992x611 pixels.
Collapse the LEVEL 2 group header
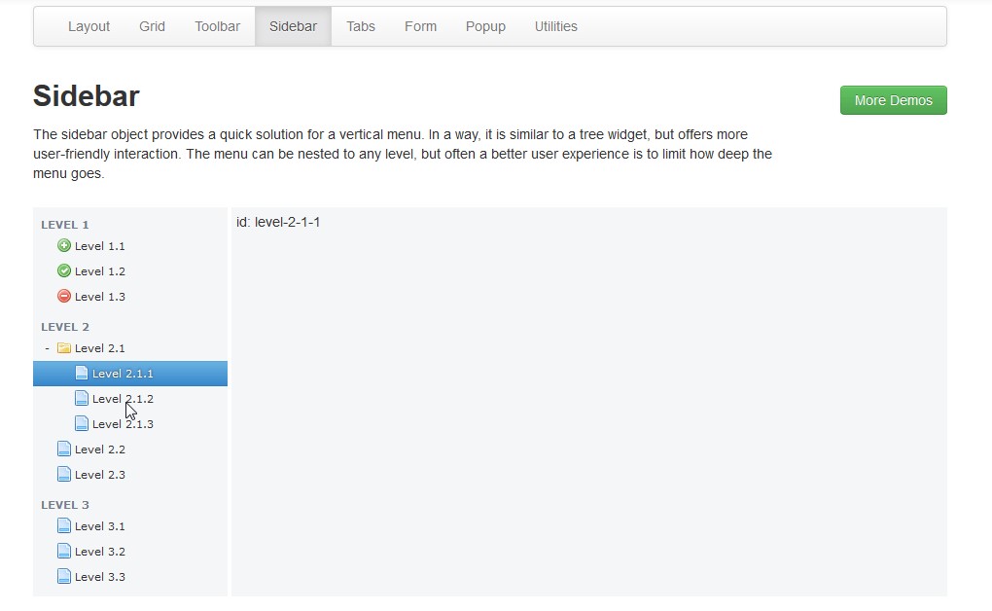(x=65, y=327)
